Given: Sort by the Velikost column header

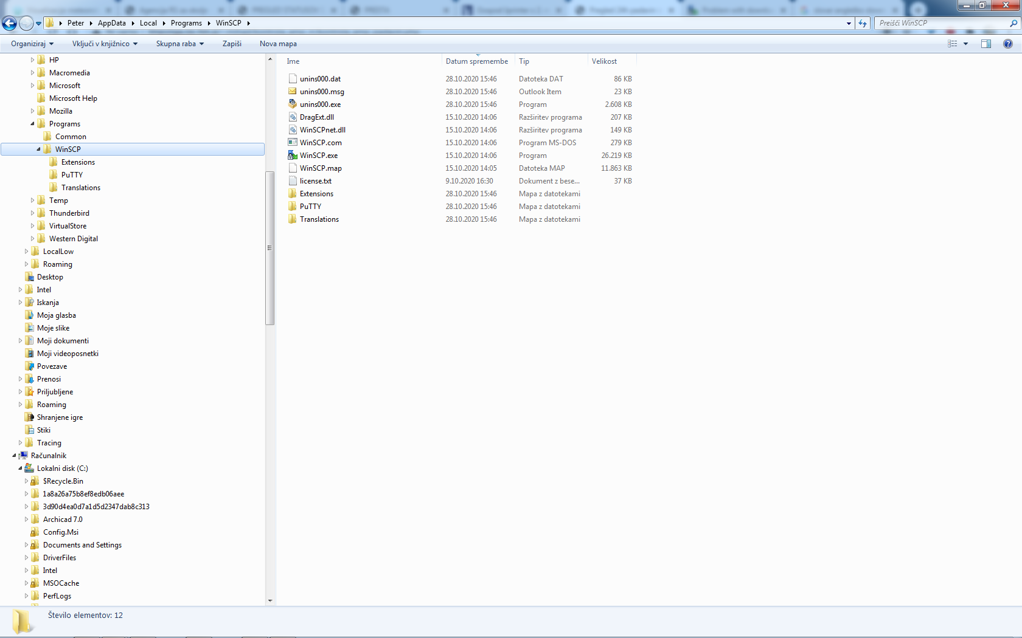Looking at the screenshot, I should click(604, 61).
